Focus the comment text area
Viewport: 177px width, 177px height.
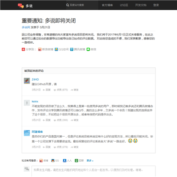click(x=93, y=172)
